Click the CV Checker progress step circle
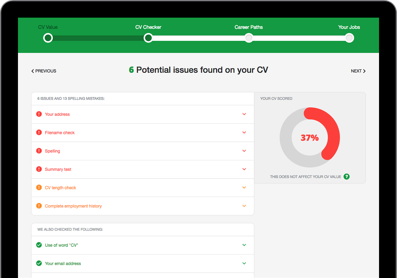 pyautogui.click(x=148, y=38)
